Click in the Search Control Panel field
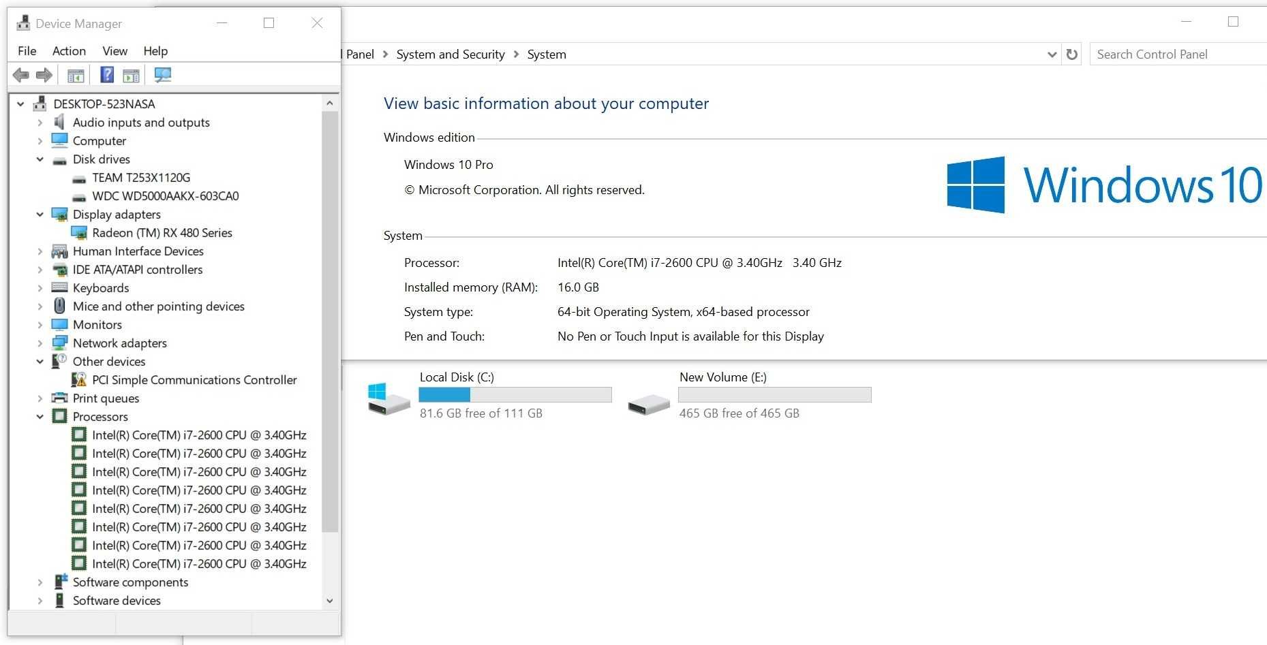The height and width of the screenshot is (645, 1267). tap(1178, 54)
